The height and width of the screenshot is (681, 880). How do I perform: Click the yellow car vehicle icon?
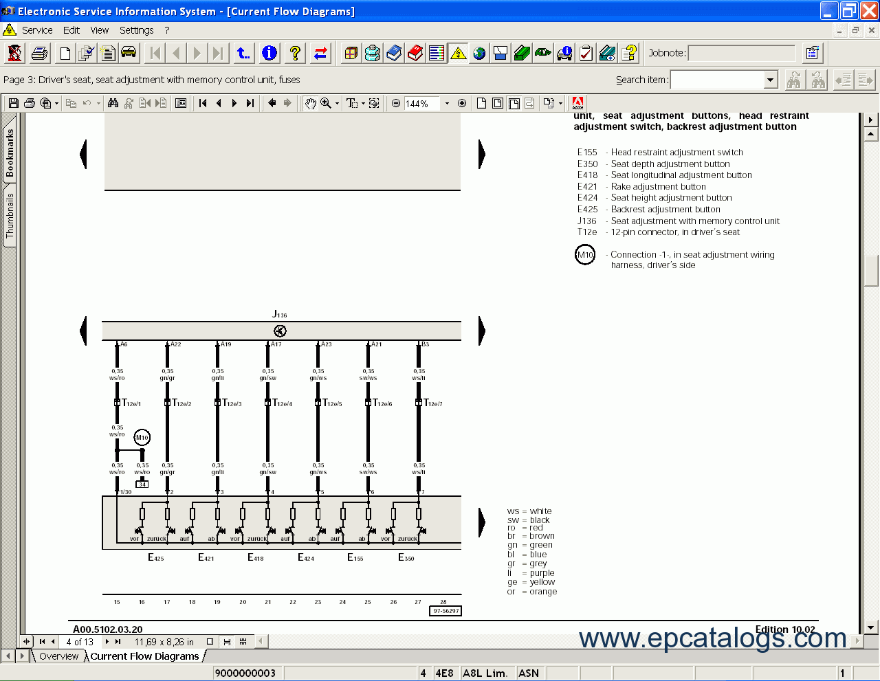pyautogui.click(x=129, y=53)
